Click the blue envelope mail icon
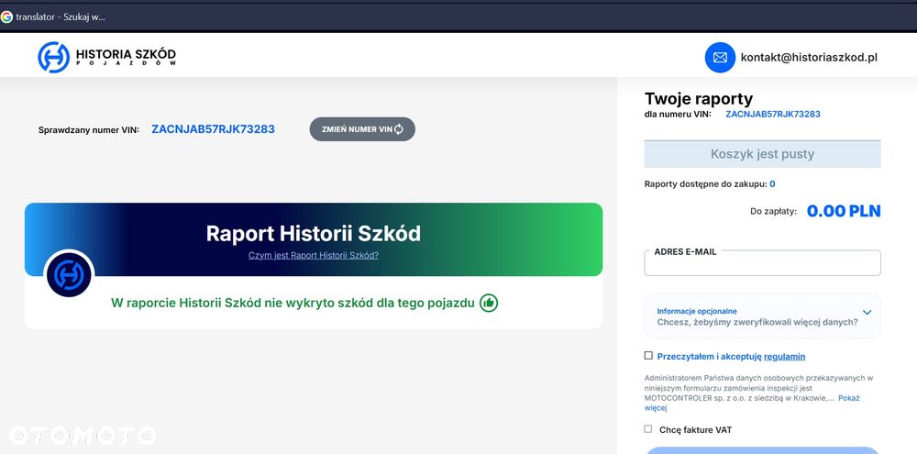 tap(720, 58)
